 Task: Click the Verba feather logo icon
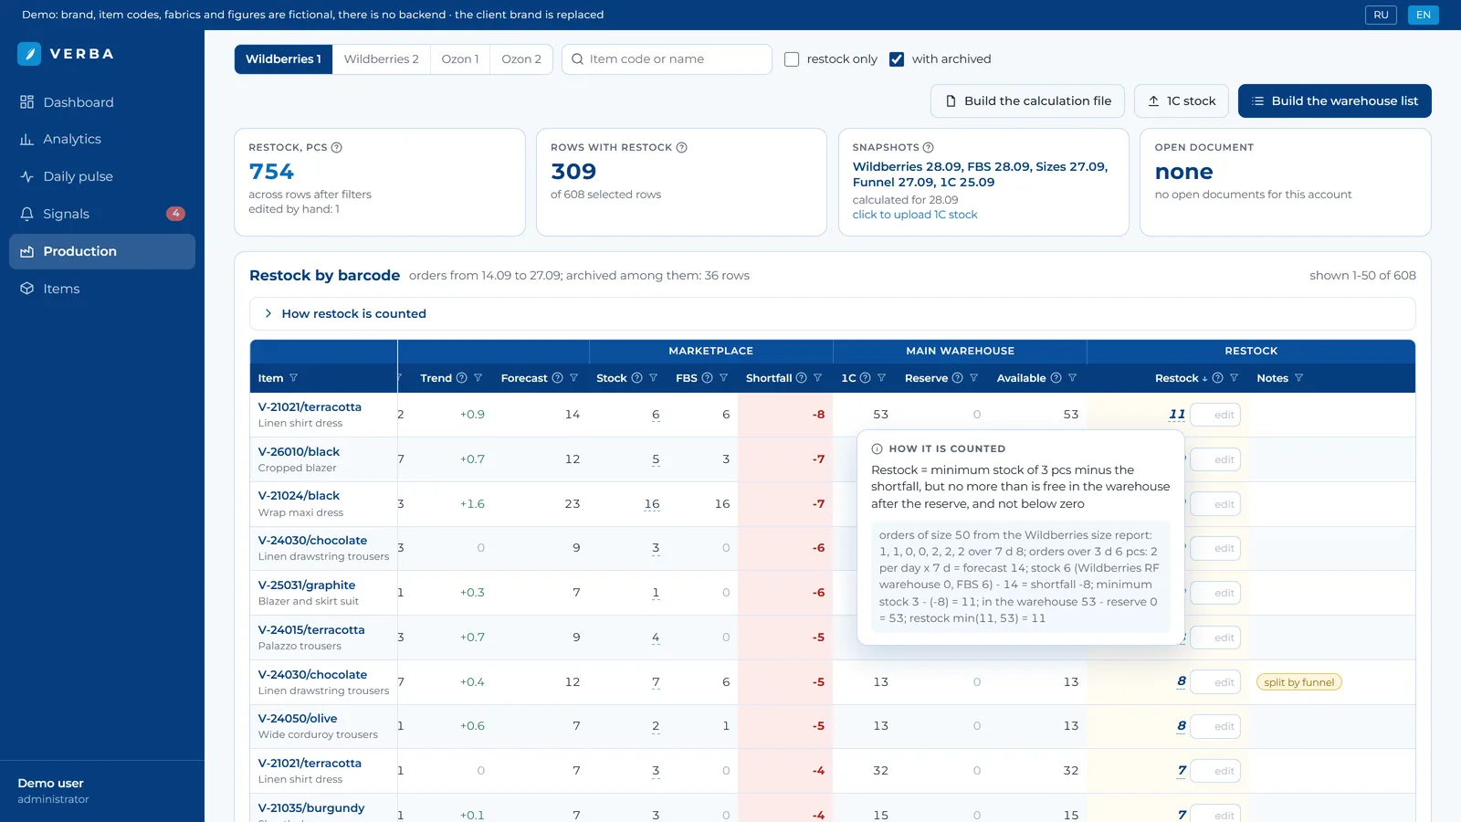pos(29,54)
